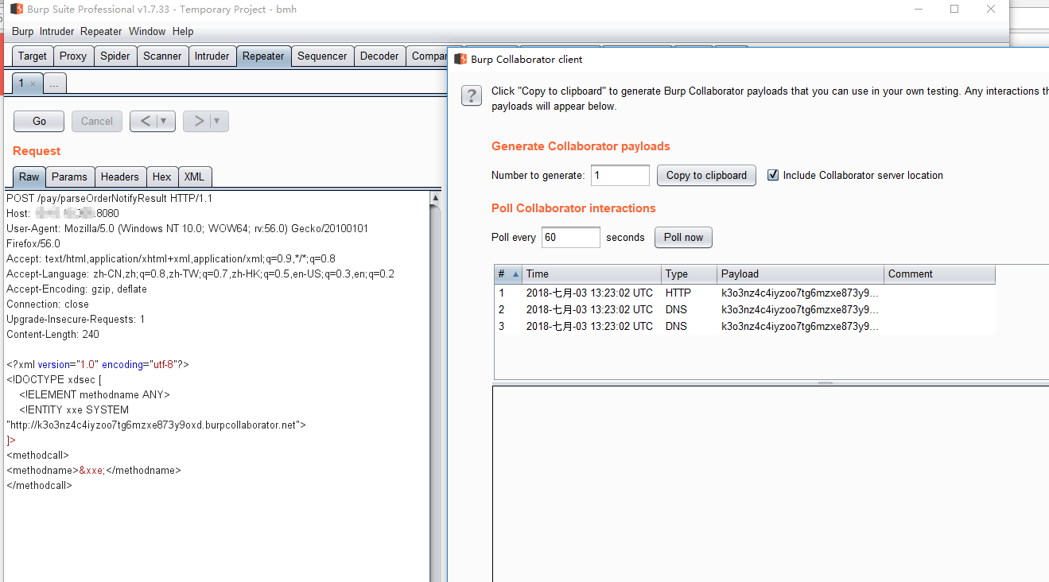
Task: Open a new Repeater tab with ...
Action: [54, 83]
